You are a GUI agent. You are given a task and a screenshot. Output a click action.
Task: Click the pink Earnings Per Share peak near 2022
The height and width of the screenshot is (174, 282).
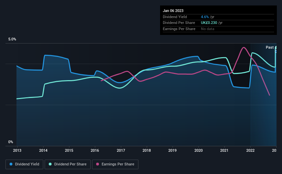tap(244, 47)
